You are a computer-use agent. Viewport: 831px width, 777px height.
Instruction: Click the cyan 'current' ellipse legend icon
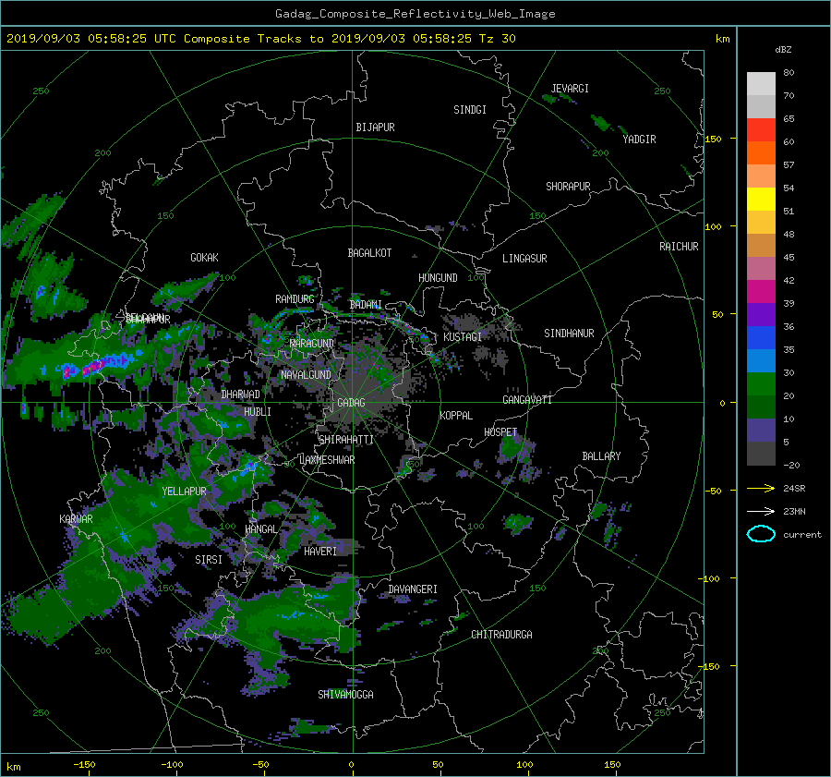click(761, 534)
